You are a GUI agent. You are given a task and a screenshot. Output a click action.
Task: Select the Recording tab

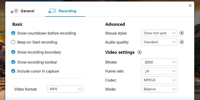tap(67, 11)
